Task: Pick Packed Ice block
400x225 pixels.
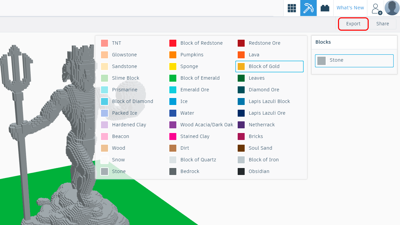Action: pyautogui.click(x=133, y=113)
